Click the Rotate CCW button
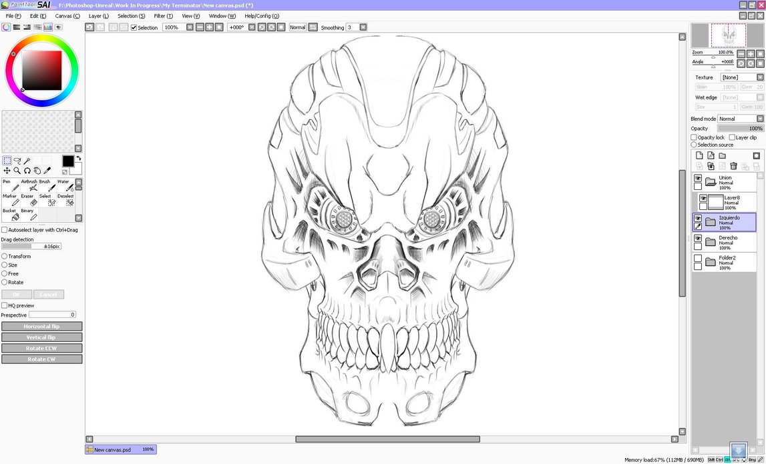The height and width of the screenshot is (464, 766). (x=41, y=347)
